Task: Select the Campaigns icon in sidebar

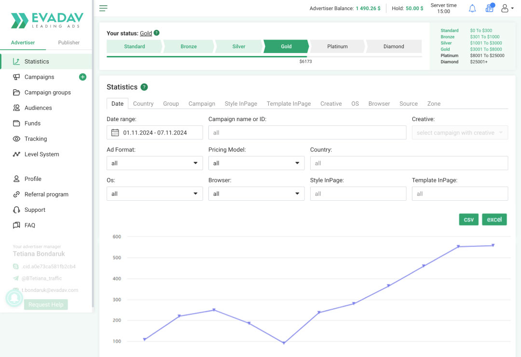Action: coord(16,77)
